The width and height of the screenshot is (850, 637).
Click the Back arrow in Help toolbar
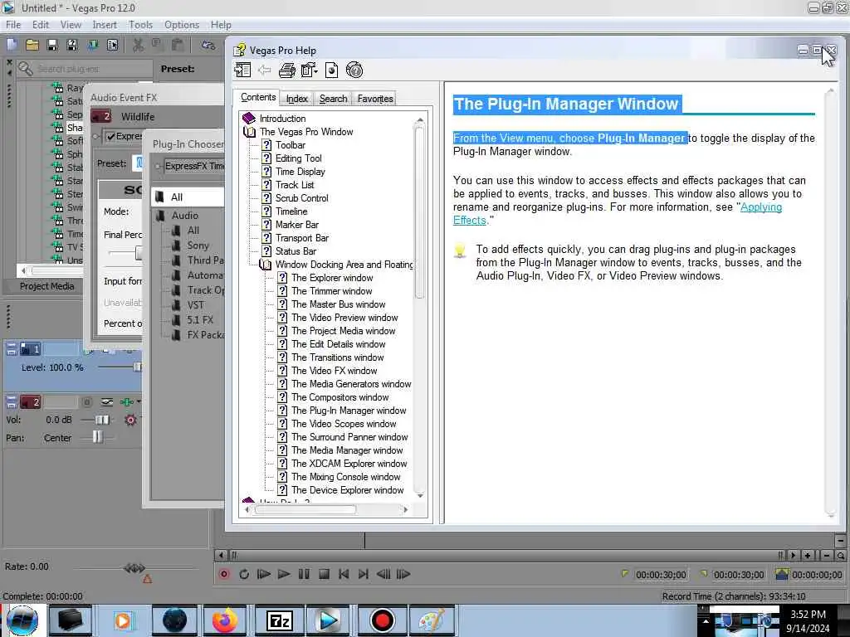point(265,70)
